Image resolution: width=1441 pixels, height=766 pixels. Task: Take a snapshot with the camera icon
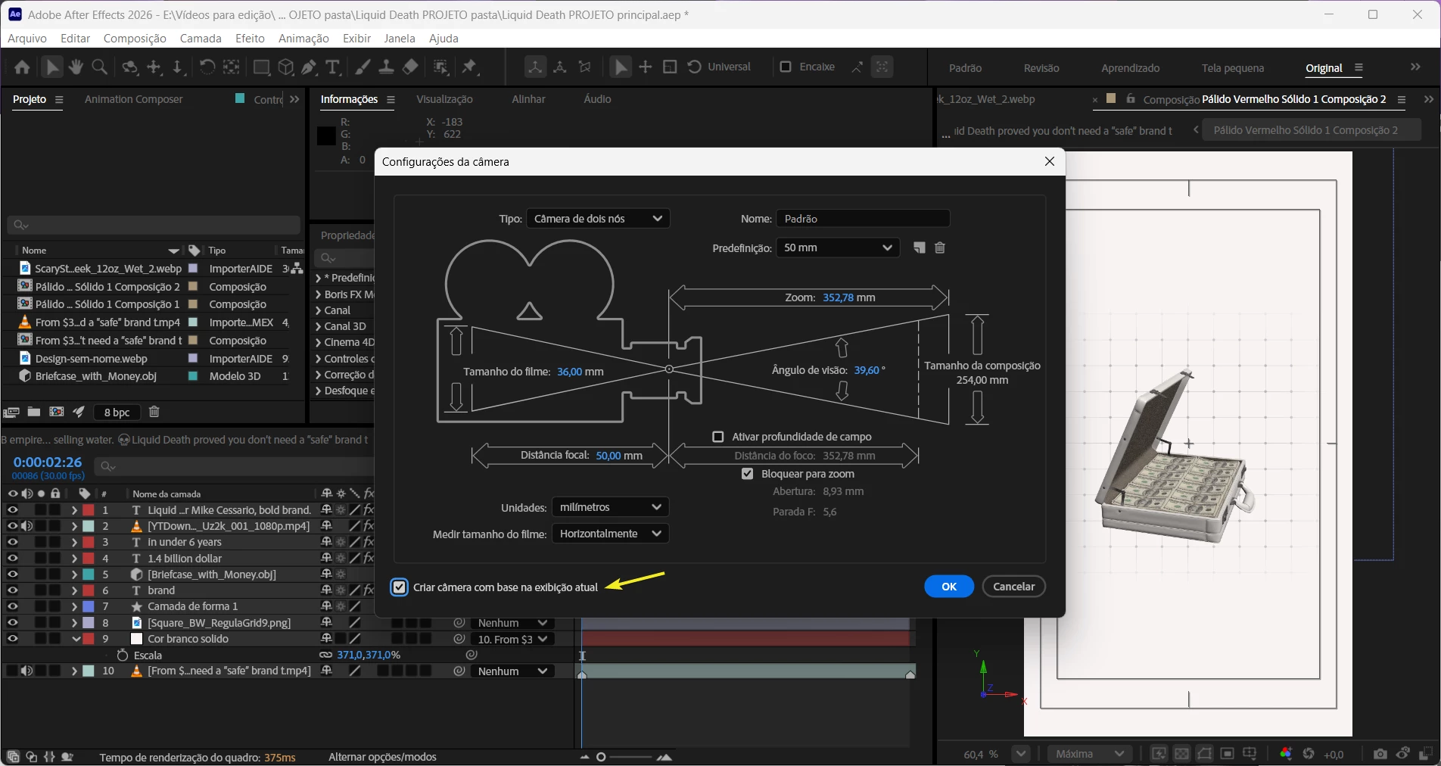[1380, 754]
